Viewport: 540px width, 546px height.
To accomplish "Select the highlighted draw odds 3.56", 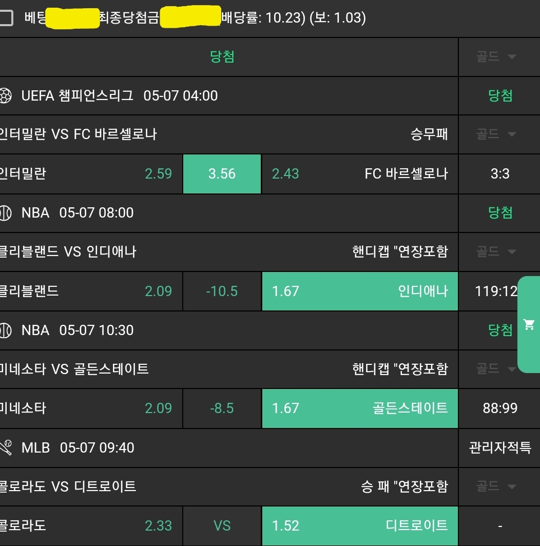I will click(x=222, y=174).
